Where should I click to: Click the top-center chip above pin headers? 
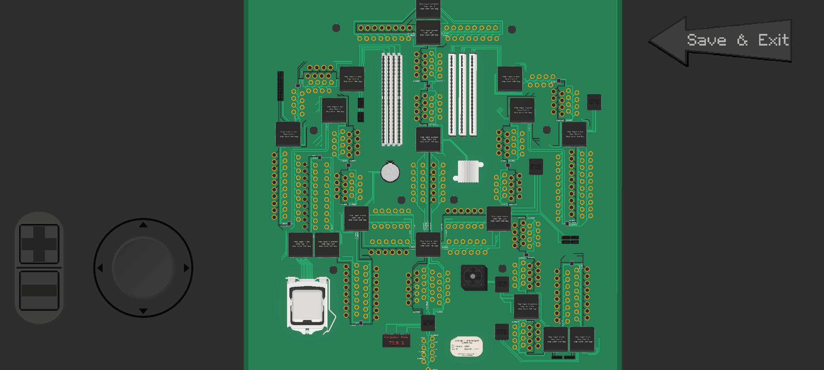[x=428, y=9]
